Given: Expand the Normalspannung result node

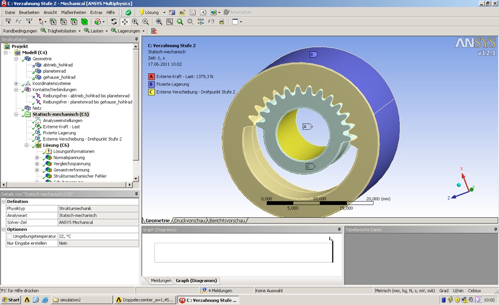Looking at the screenshot, I should coord(37,157).
